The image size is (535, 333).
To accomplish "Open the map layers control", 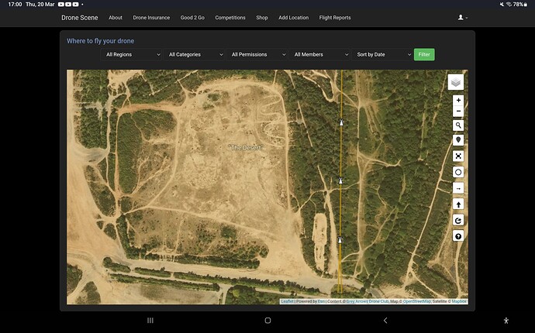I will (x=457, y=82).
